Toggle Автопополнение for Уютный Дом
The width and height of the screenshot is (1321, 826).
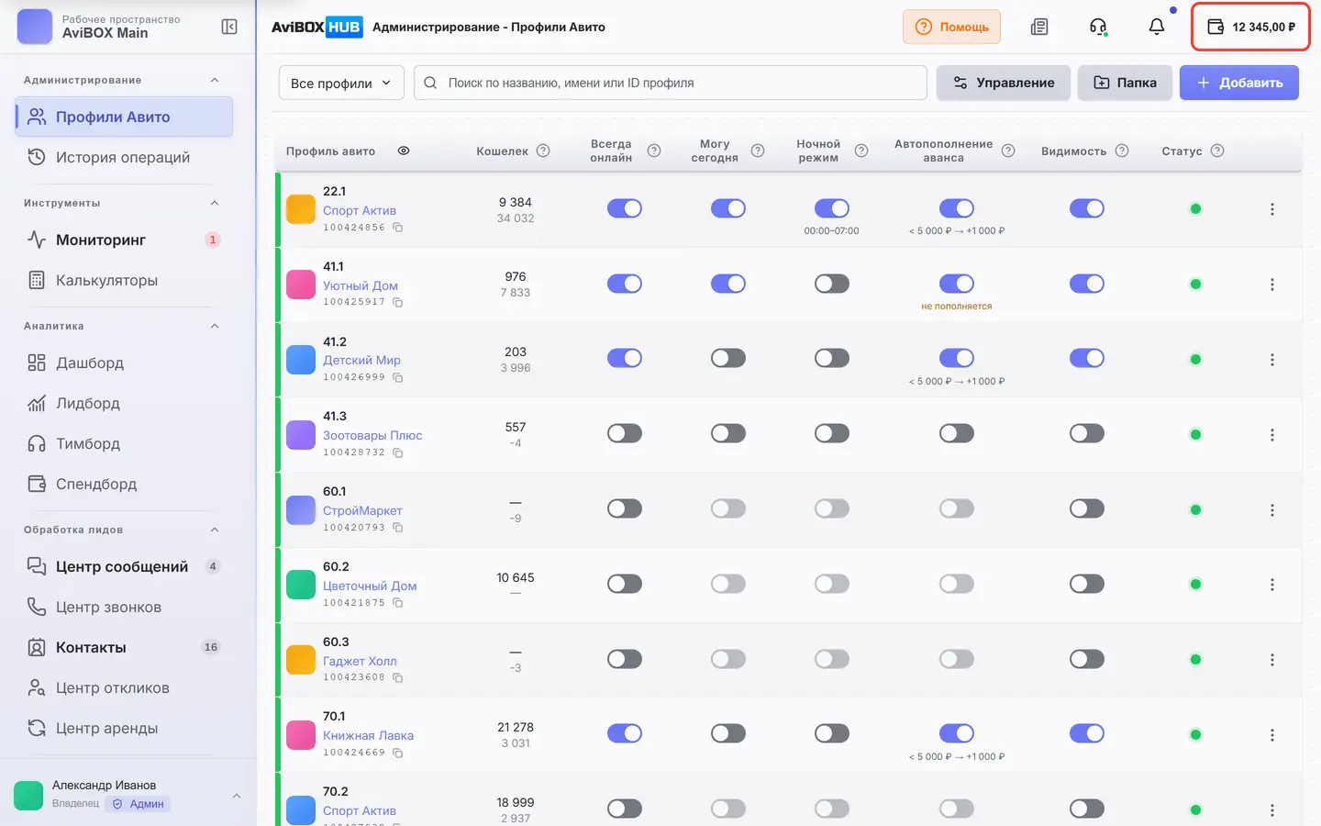pyautogui.click(x=957, y=284)
